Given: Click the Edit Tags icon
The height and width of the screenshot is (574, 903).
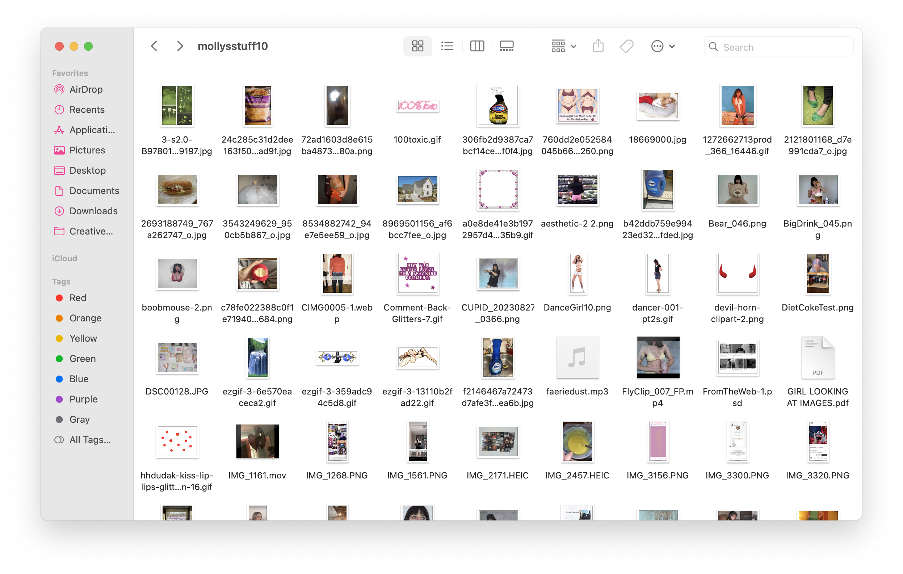Looking at the screenshot, I should pos(627,46).
